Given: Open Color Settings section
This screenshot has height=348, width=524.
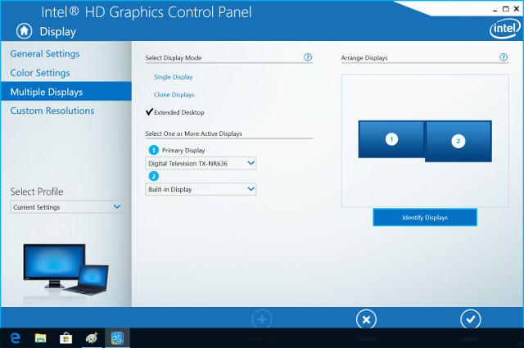Looking at the screenshot, I should (x=40, y=73).
